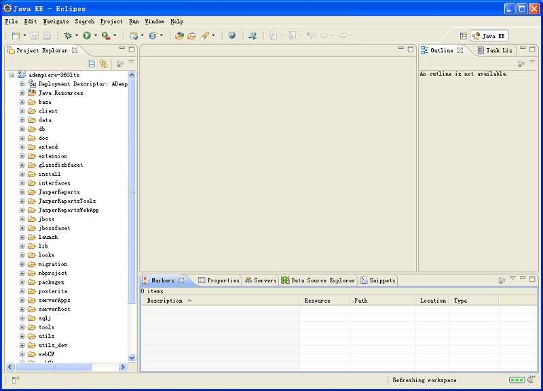Open the Window menu

click(155, 22)
